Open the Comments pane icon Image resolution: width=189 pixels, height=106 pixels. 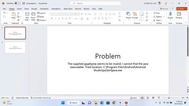point(173,9)
